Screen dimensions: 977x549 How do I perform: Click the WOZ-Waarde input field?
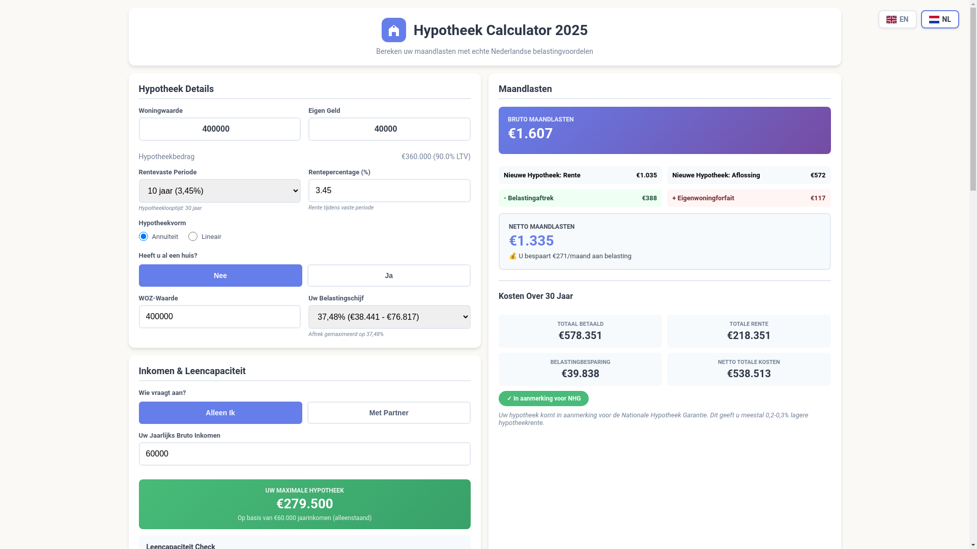(x=219, y=317)
